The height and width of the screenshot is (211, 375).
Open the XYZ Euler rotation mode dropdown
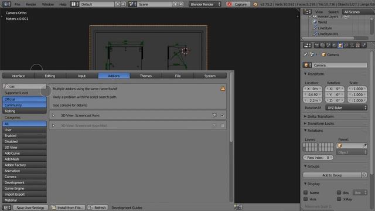point(346,108)
